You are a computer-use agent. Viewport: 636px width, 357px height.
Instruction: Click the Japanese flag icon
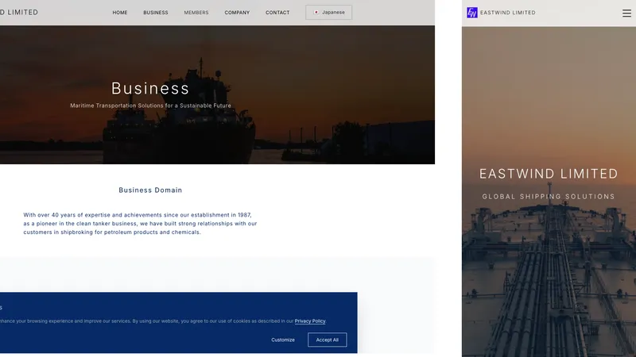(316, 13)
